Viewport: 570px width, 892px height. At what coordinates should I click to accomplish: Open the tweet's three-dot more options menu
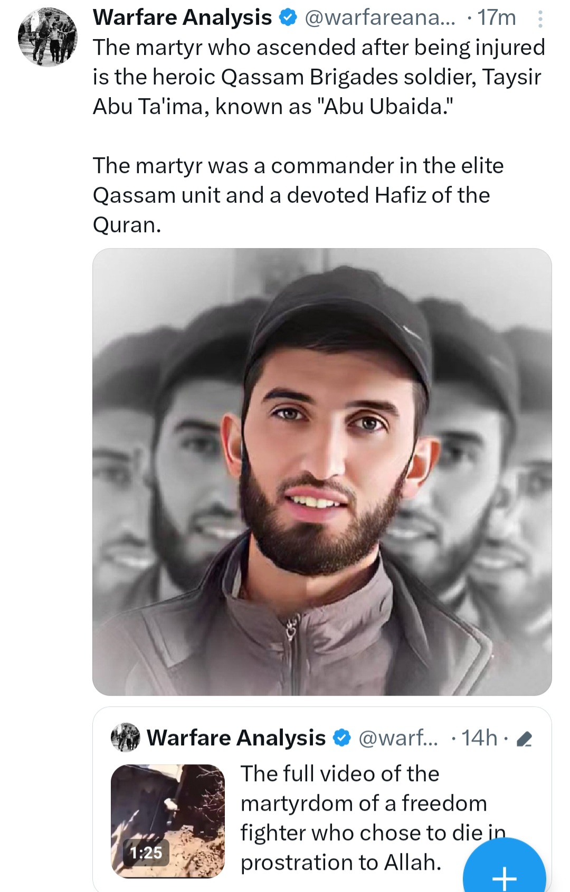(540, 19)
